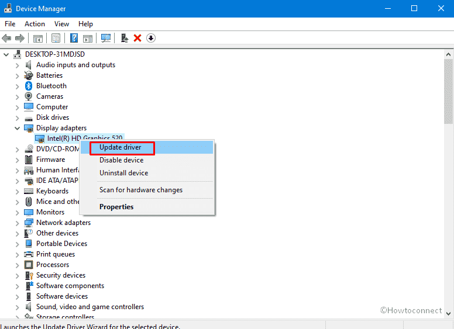Expand the Software components category
Viewport: 454px width, 329px height.
click(x=17, y=286)
